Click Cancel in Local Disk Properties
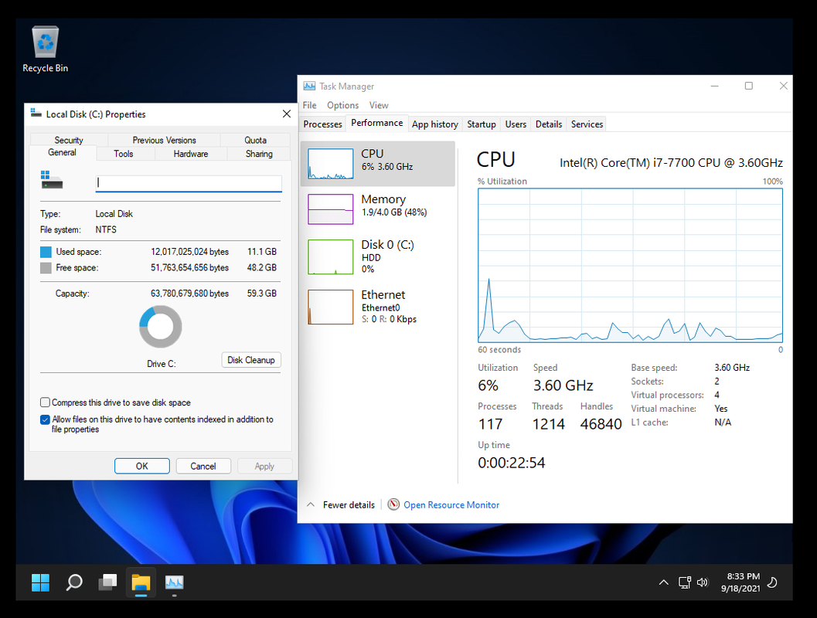 203,466
